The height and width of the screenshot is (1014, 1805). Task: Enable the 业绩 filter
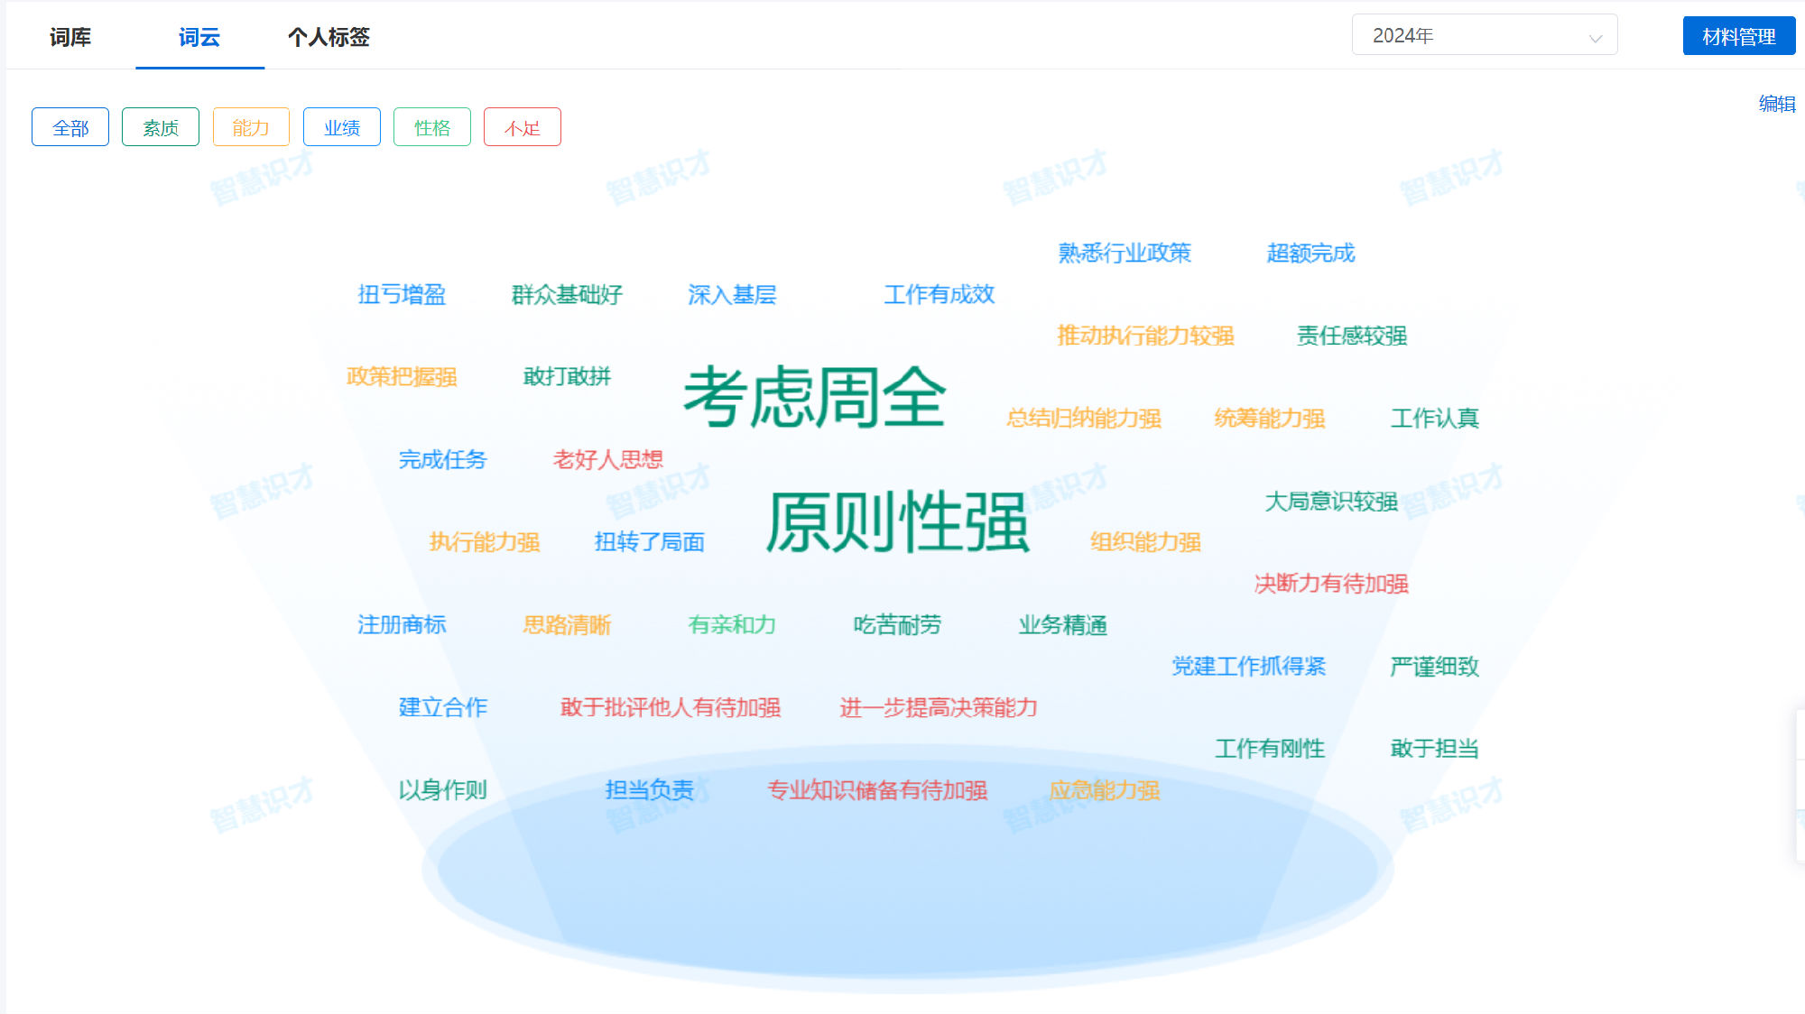pos(341,126)
